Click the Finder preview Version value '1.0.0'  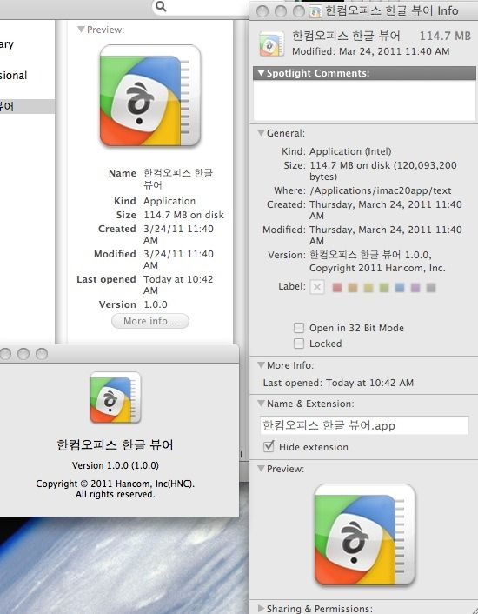(x=156, y=304)
